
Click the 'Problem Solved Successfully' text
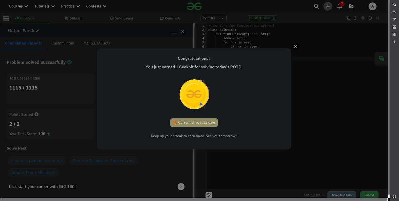(36, 62)
